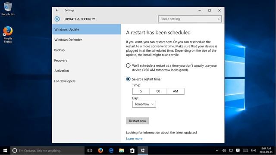The width and height of the screenshot is (276, 155).
Task: Select the Mozilla Firefox desktop shortcut
Action: [x=8, y=34]
